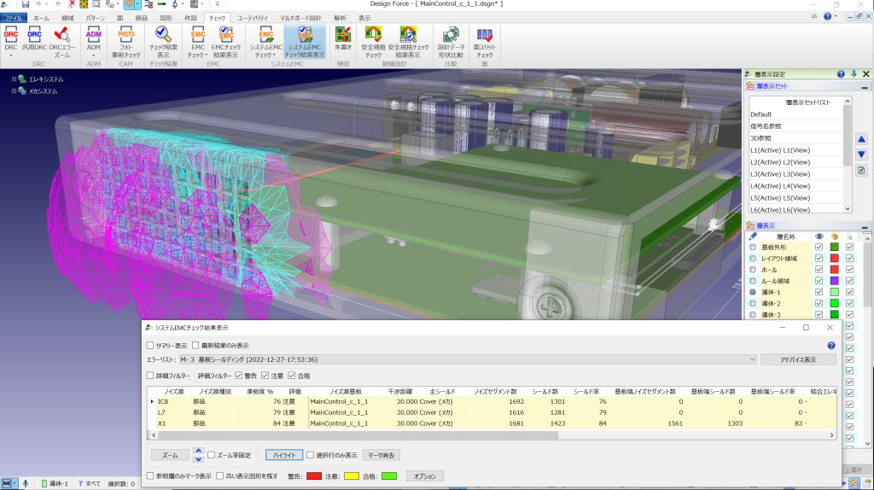Open the DRCエラーズーム tool

tap(61, 41)
